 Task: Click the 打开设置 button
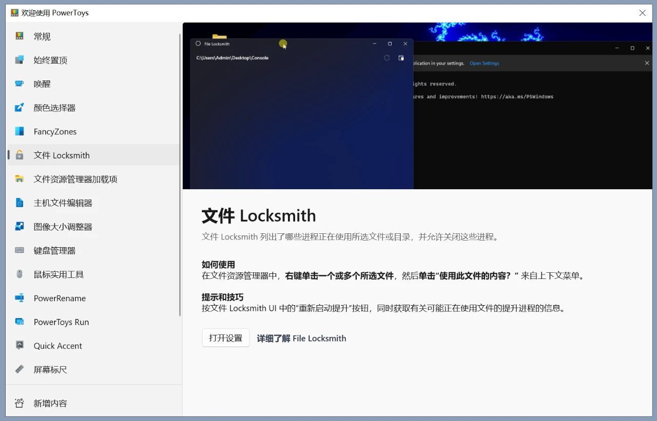pos(225,338)
